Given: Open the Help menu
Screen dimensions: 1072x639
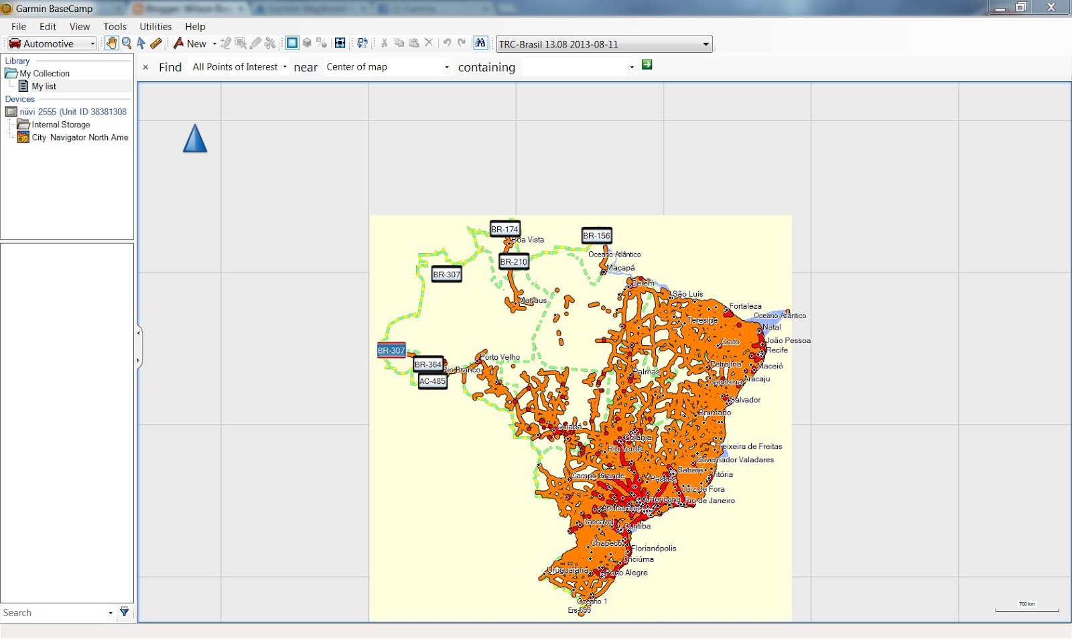Looking at the screenshot, I should coord(195,27).
